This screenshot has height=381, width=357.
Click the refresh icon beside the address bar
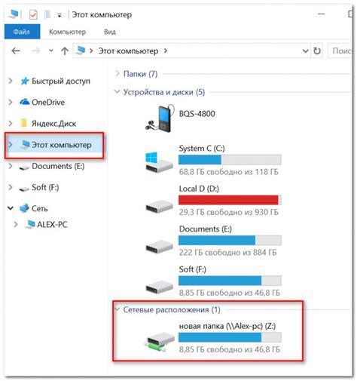point(317,51)
